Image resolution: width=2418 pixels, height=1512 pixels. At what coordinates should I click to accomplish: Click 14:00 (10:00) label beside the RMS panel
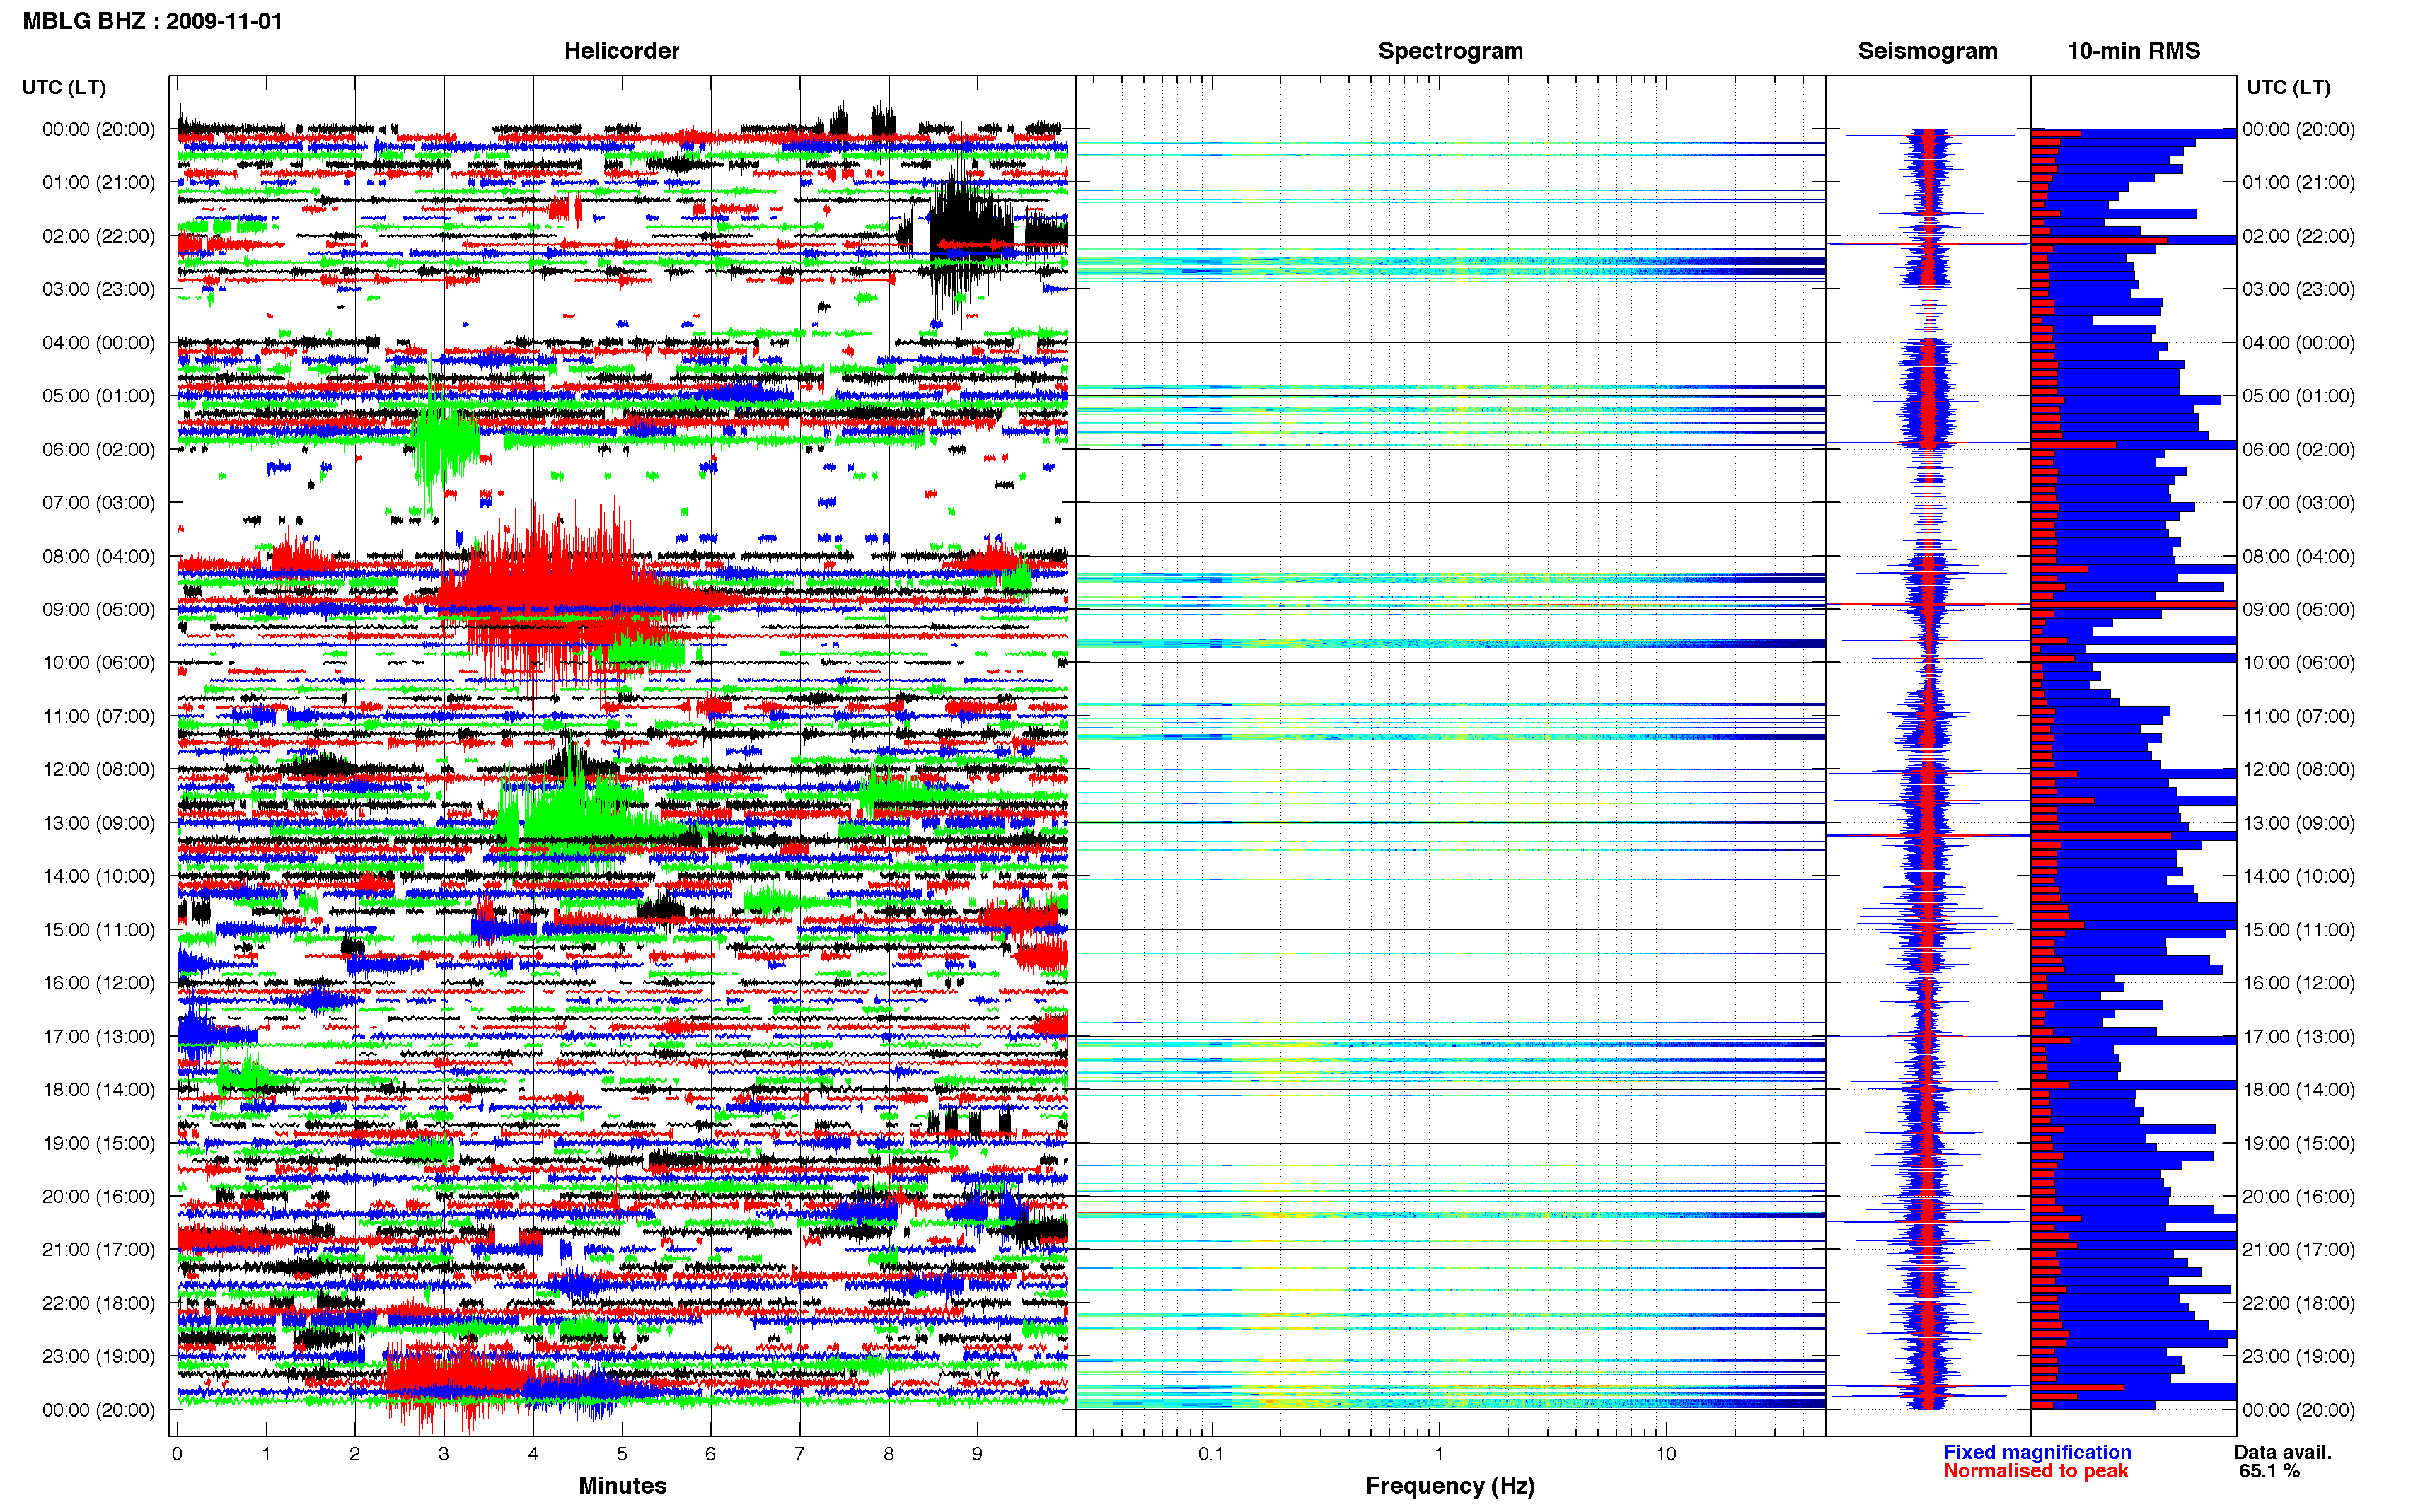pos(2299,877)
